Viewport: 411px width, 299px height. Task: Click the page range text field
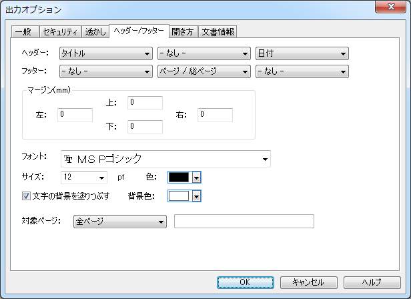pyautogui.click(x=244, y=222)
